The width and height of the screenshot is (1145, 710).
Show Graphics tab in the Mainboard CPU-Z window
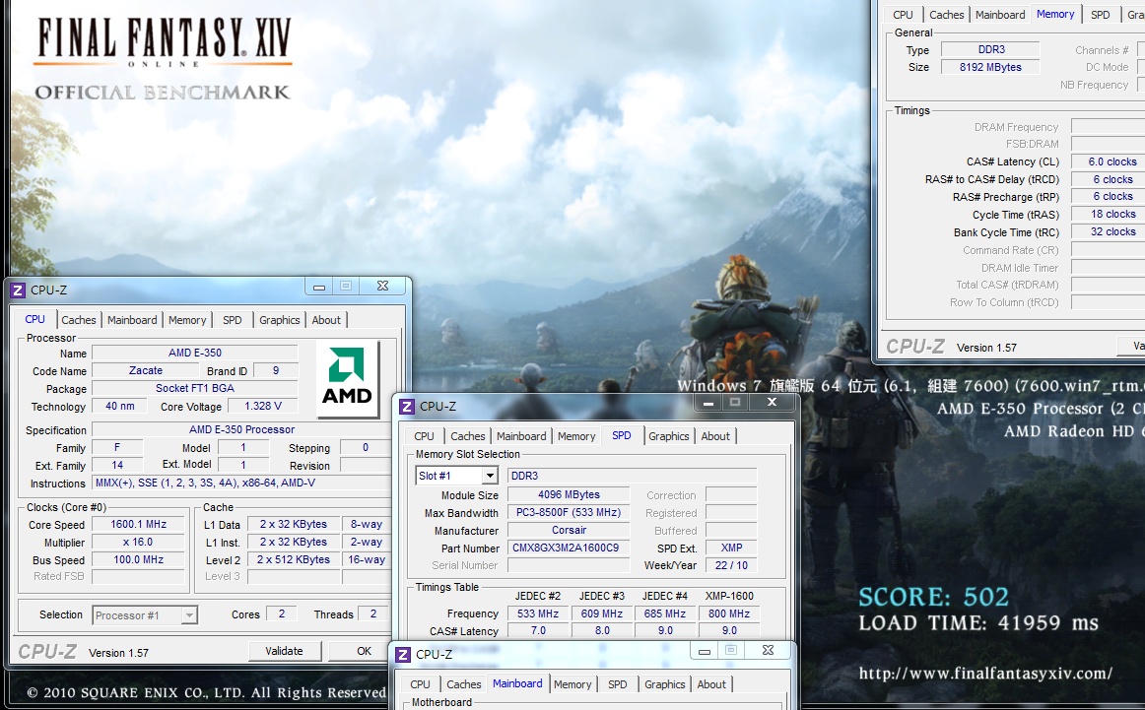(665, 683)
